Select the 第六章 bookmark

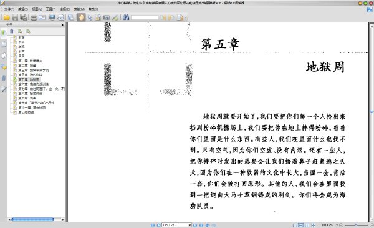tap(34, 84)
